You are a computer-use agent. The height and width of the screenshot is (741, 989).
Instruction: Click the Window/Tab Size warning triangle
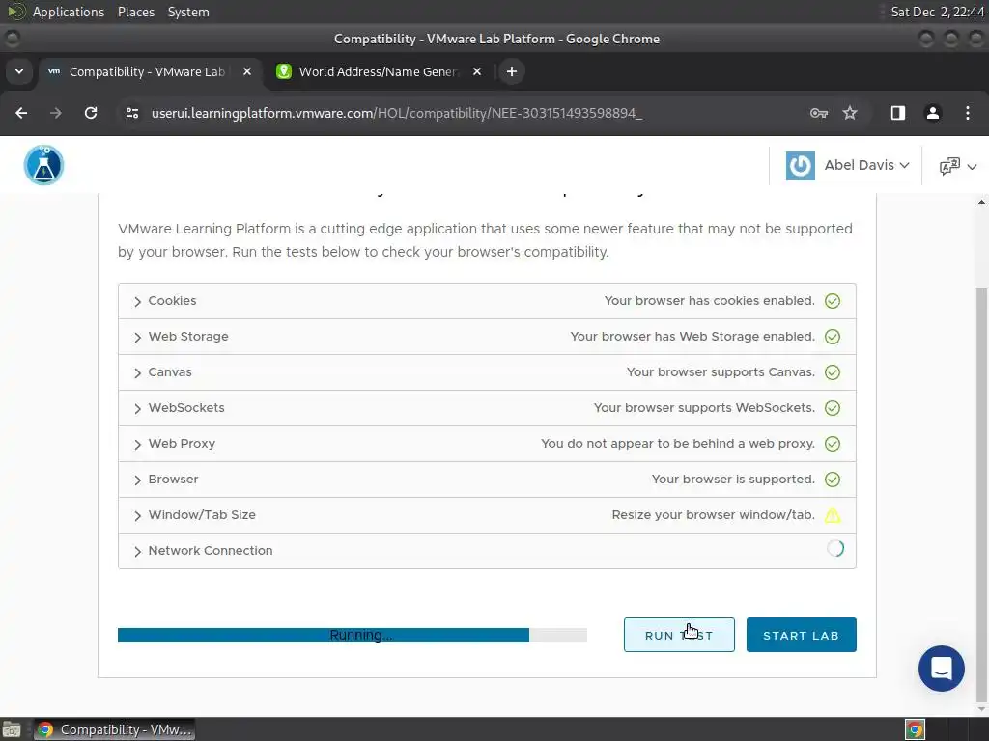[833, 515]
